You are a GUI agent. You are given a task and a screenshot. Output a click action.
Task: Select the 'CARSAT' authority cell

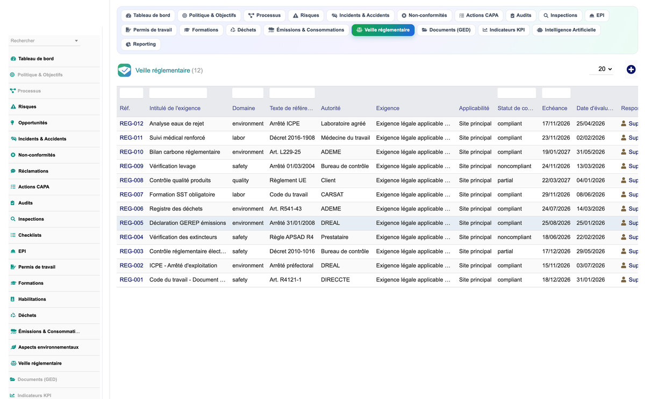[x=332, y=195]
